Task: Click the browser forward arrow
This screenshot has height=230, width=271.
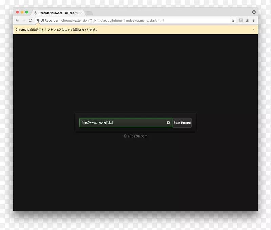Action: [24, 20]
